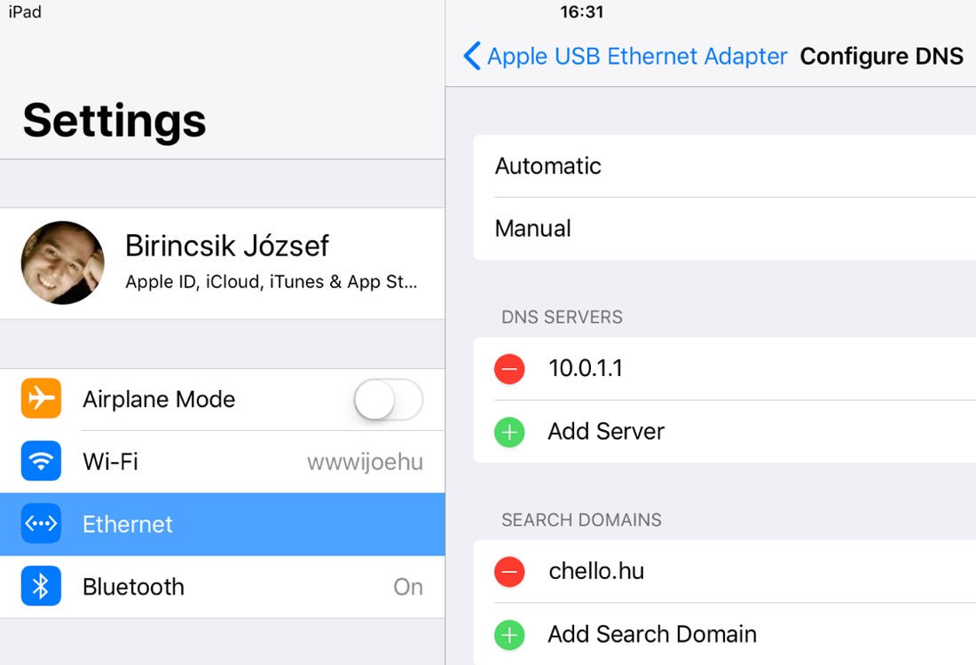The image size is (976, 665).
Task: Remove DNS server 10.0.1.1 with red minus
Action: point(509,369)
